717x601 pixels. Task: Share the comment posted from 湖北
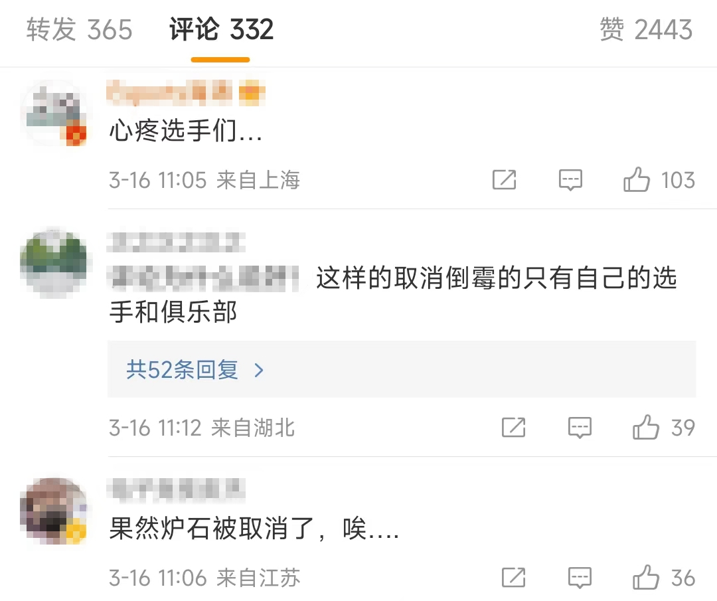(x=514, y=428)
